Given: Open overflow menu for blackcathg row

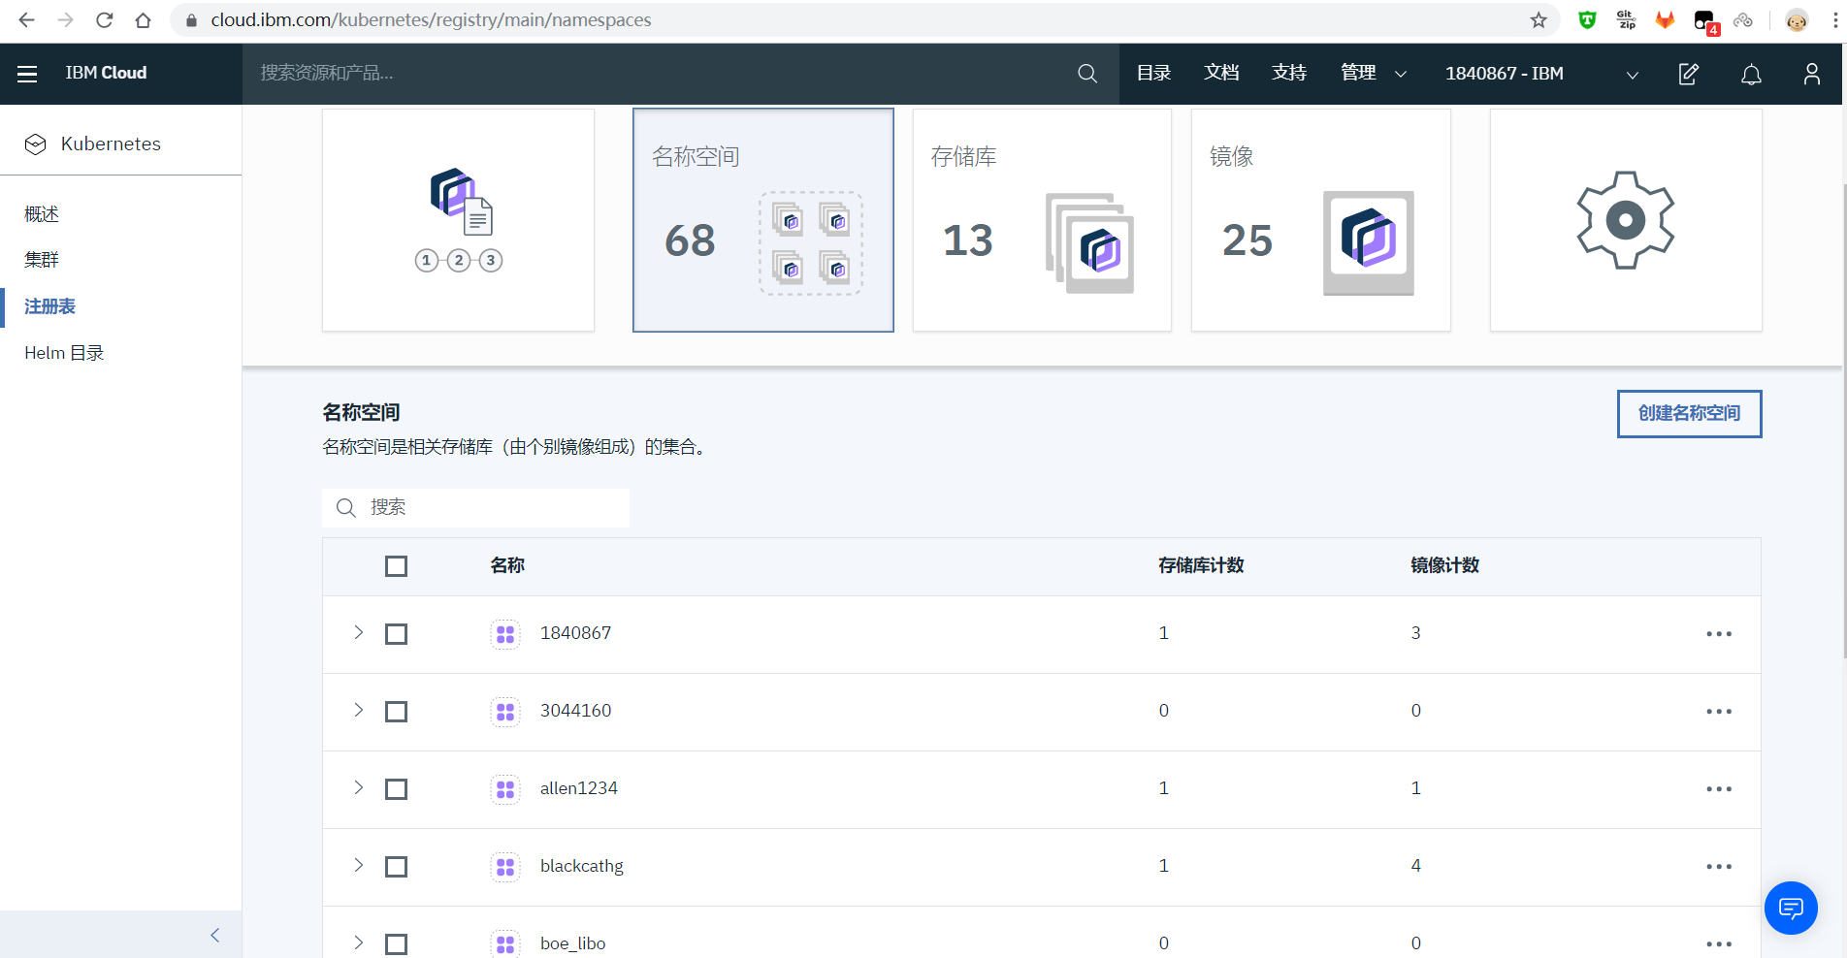Looking at the screenshot, I should [1719, 867].
